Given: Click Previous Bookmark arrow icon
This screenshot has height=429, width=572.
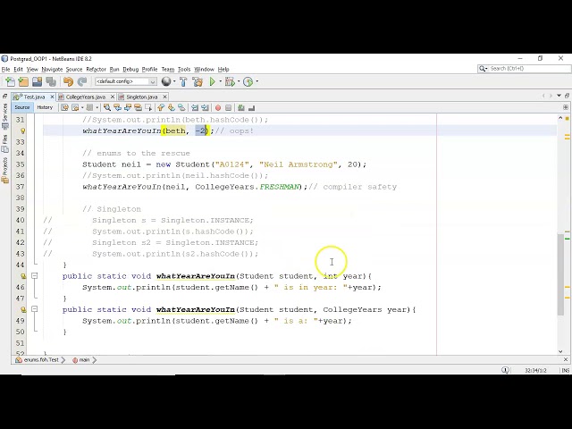Looking at the screenshot, I should point(161,107).
